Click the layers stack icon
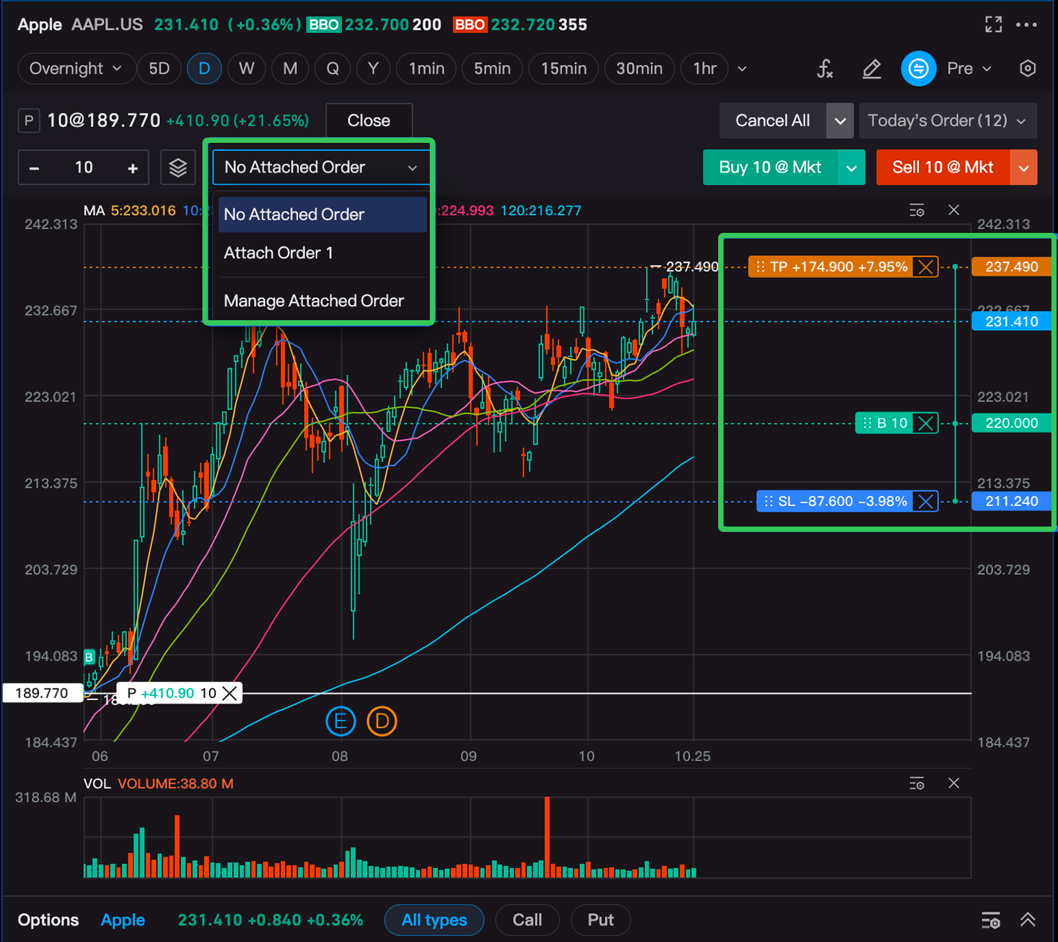The height and width of the screenshot is (942, 1058). pos(178,167)
